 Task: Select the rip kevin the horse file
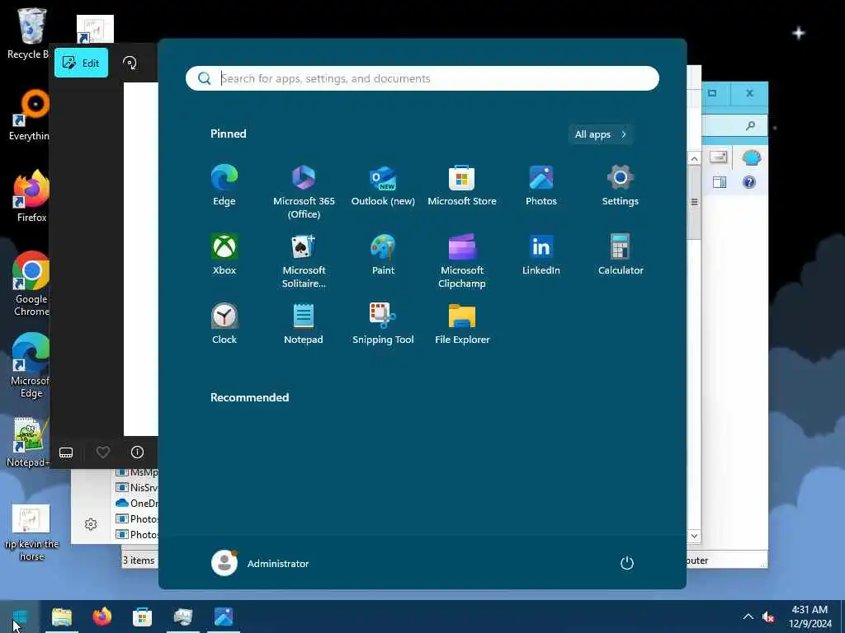tap(31, 533)
